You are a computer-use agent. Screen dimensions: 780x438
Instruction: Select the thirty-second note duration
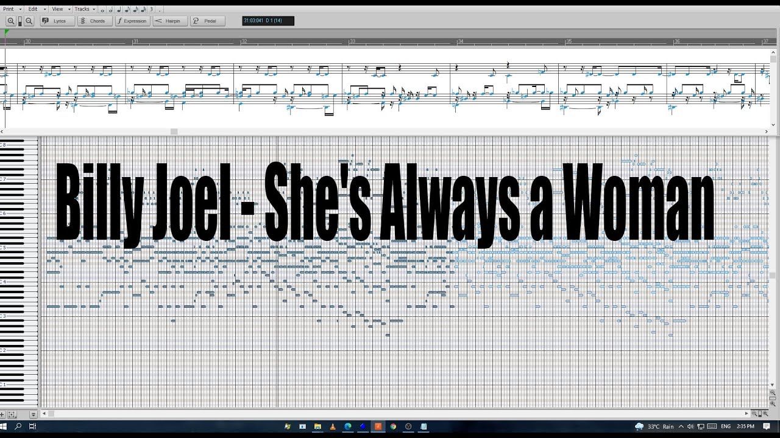click(x=143, y=10)
